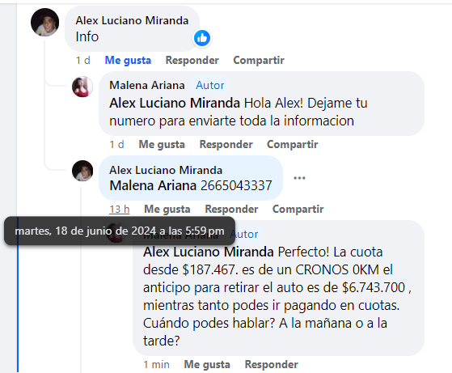Toggle Me gusta on the Info comment
The height and width of the screenshot is (373, 452).
tap(128, 61)
